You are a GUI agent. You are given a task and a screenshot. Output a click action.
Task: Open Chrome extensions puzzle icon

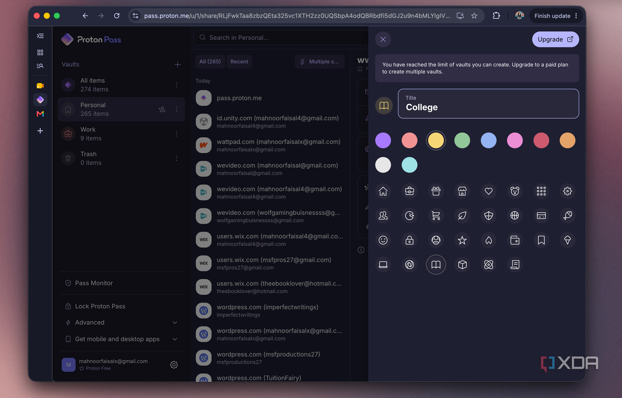pos(496,16)
